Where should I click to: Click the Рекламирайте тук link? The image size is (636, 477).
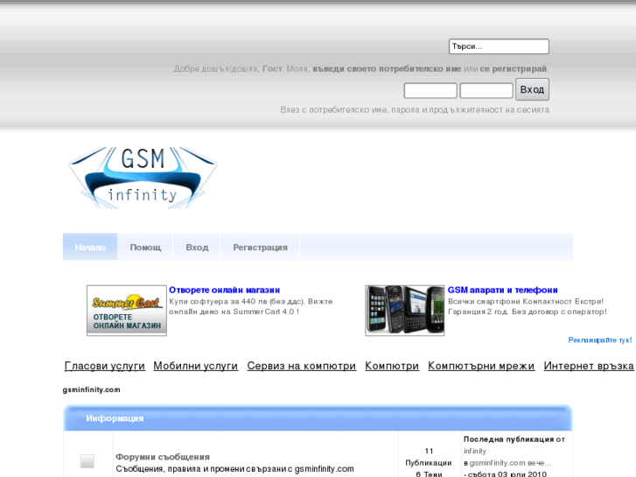click(600, 340)
